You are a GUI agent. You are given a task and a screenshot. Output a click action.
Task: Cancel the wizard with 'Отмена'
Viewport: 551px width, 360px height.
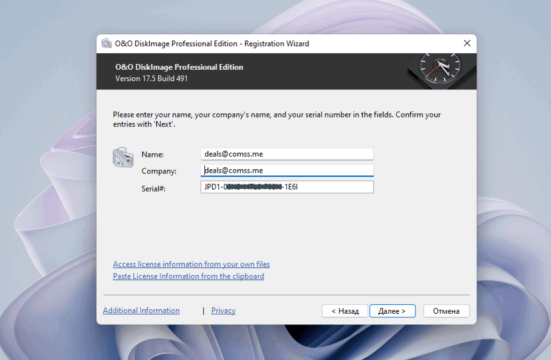pos(446,311)
